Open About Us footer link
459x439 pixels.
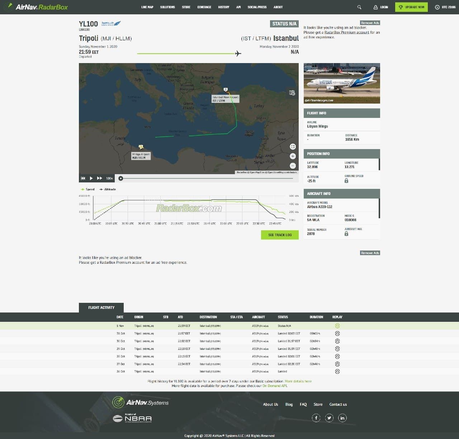click(270, 404)
